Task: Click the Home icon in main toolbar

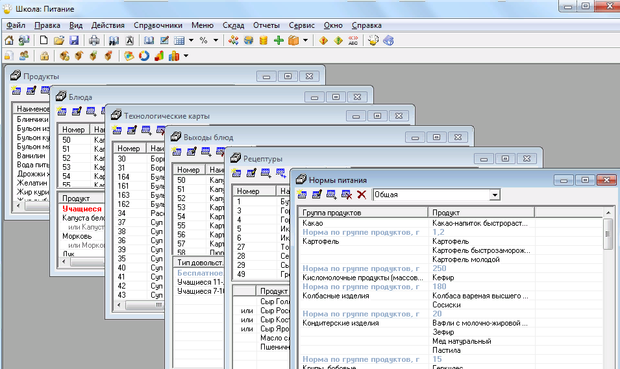Action: click(x=10, y=40)
